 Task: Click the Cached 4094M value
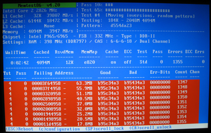click(x=43, y=62)
